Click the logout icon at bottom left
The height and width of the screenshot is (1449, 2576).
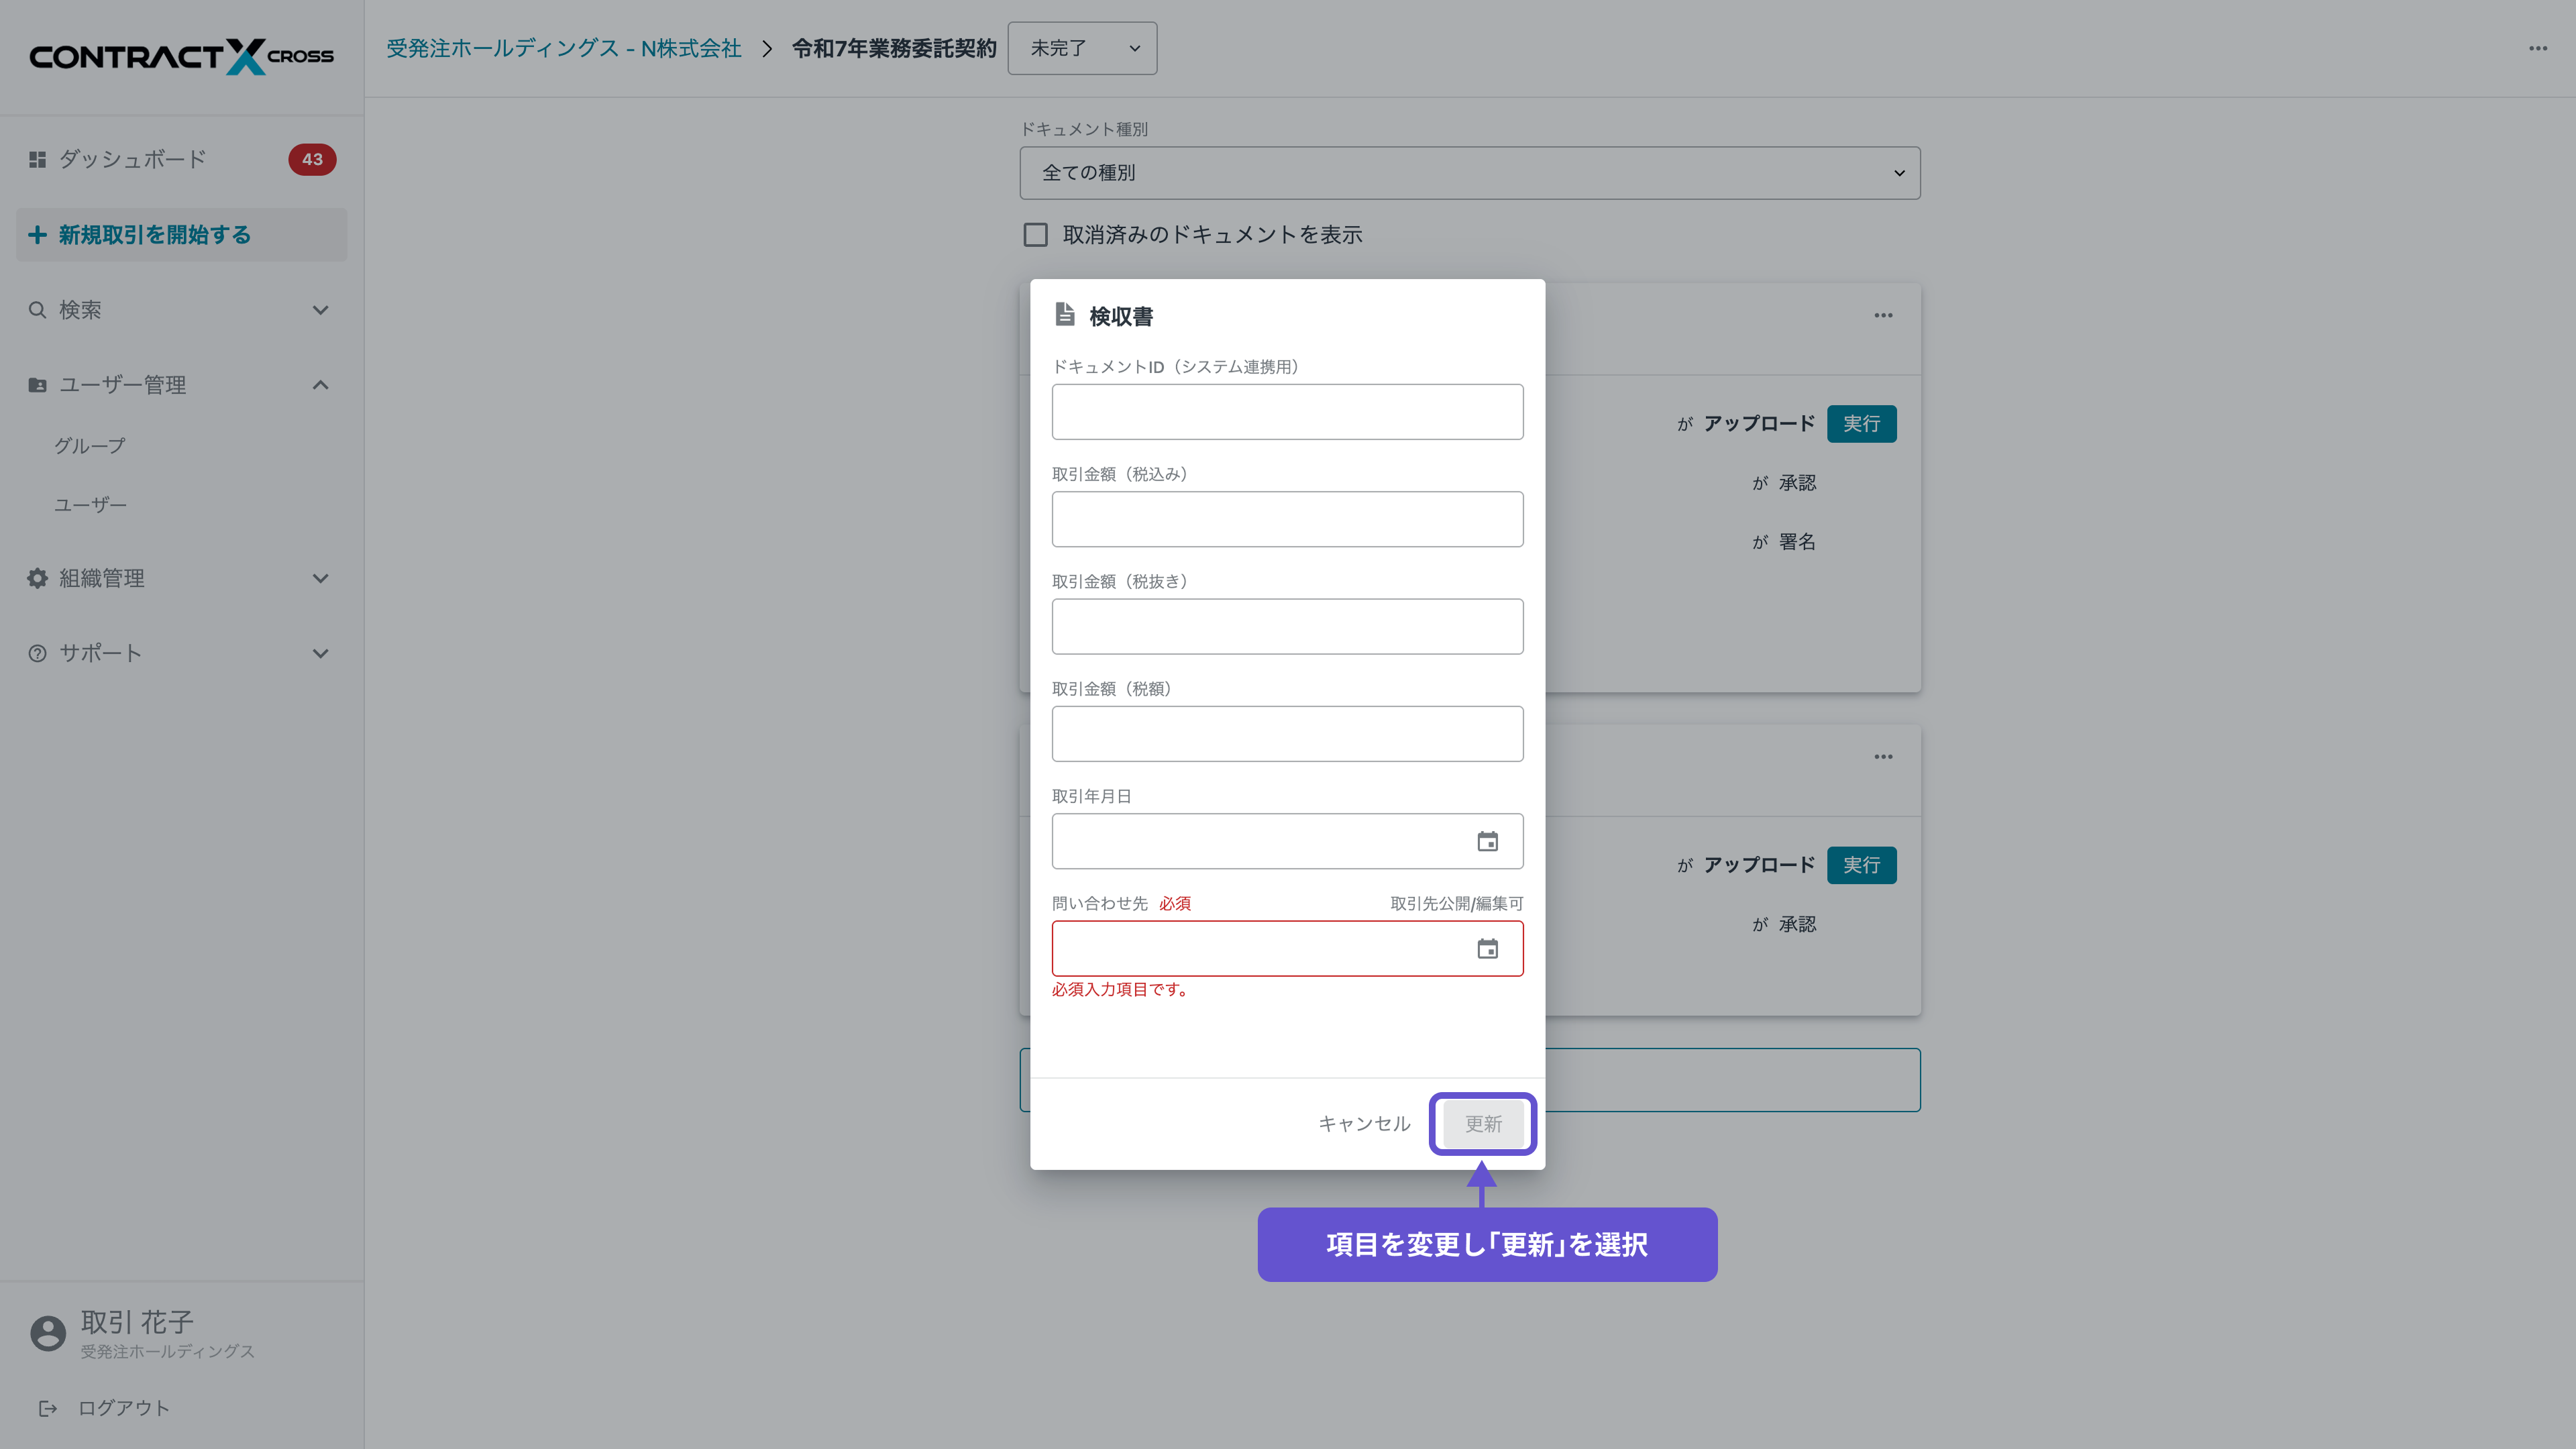point(47,1408)
